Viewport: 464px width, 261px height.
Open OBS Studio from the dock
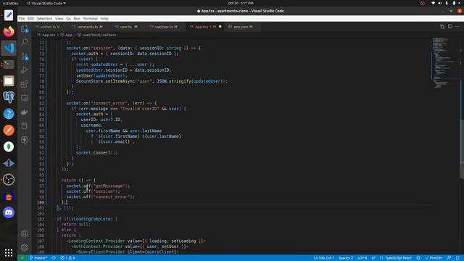tap(9, 180)
